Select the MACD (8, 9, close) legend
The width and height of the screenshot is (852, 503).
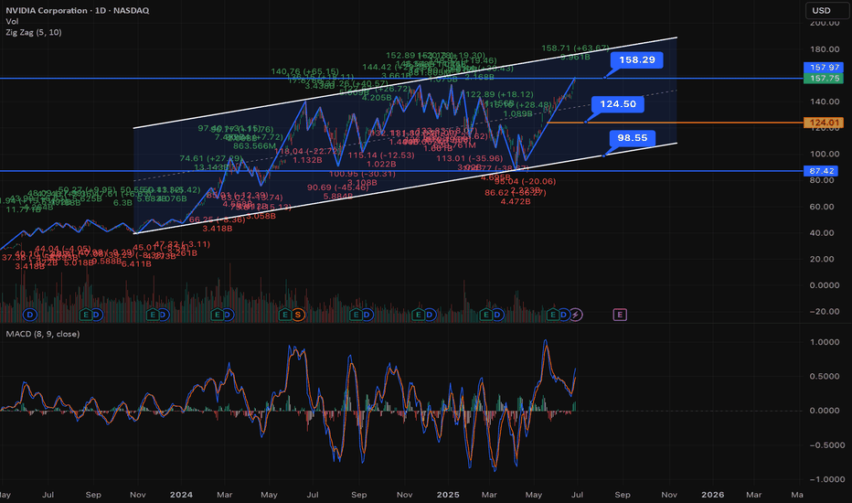pyautogui.click(x=43, y=334)
